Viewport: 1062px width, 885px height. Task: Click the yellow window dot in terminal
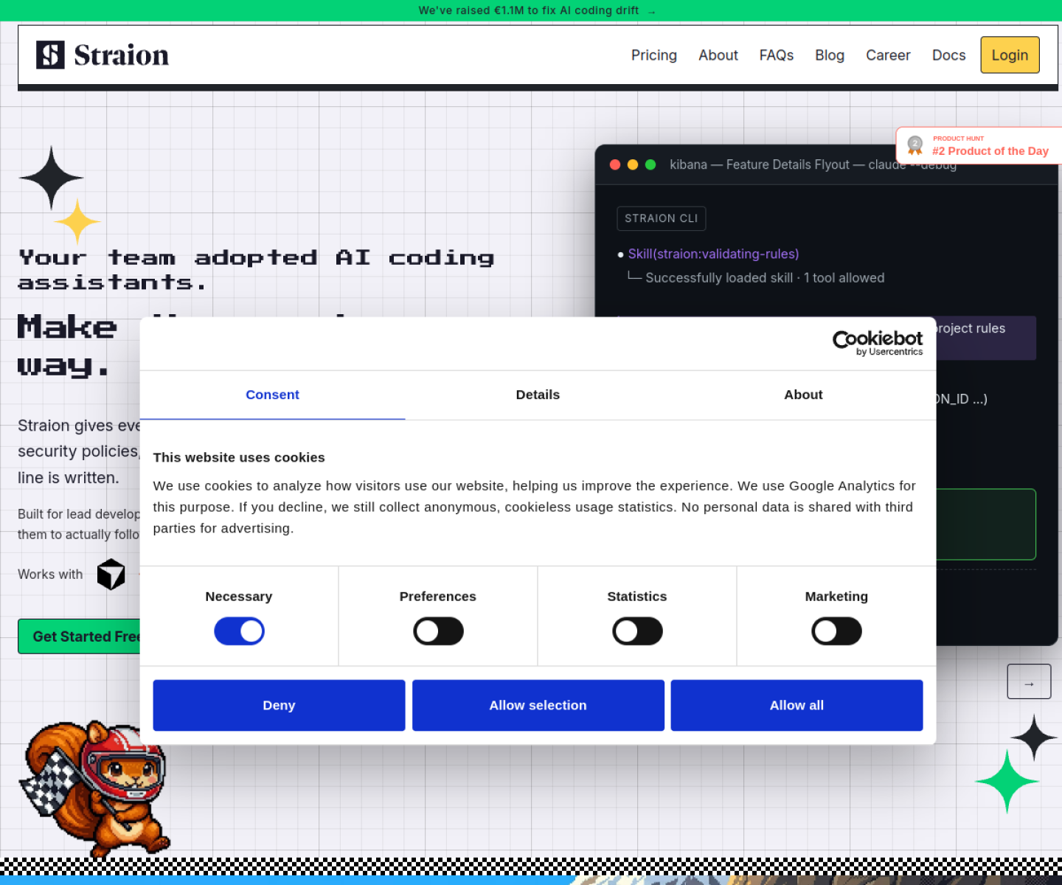pyautogui.click(x=633, y=164)
